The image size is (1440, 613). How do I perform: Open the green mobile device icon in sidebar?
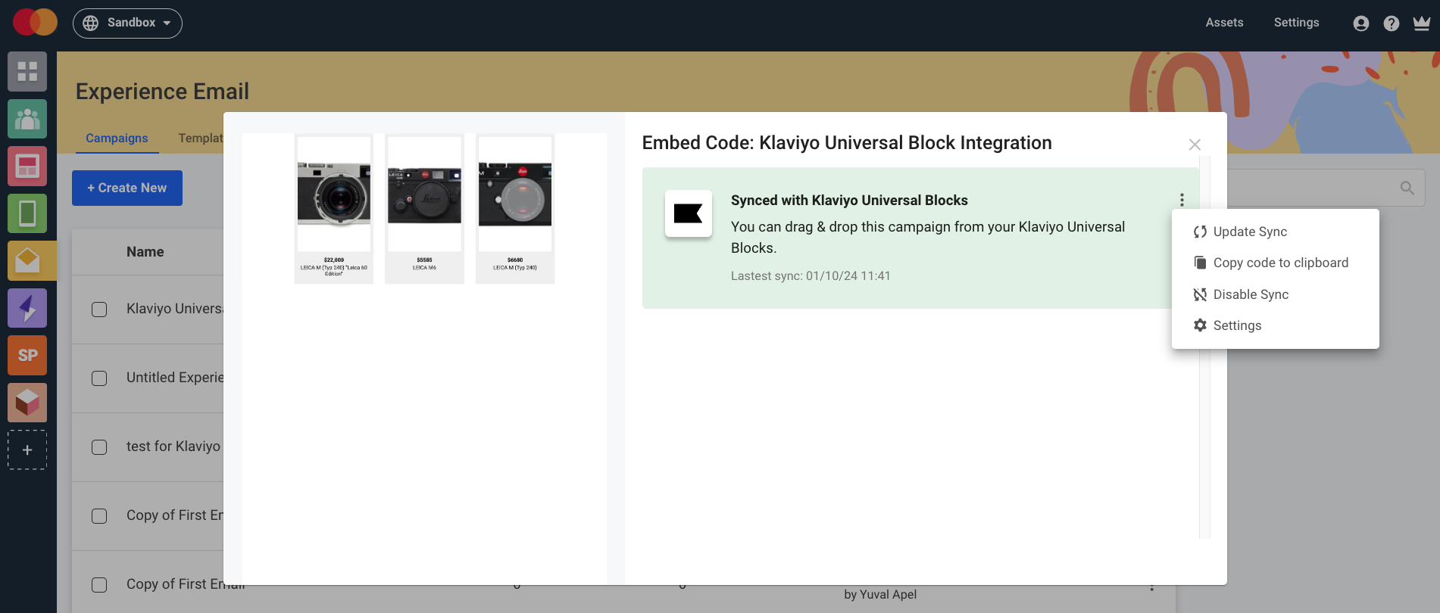(x=27, y=213)
